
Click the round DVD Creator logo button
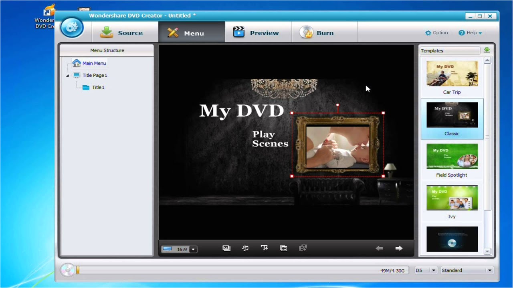72,28
